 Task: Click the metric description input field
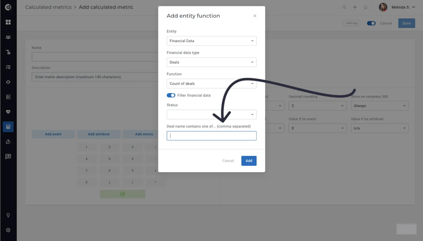(x=95, y=77)
